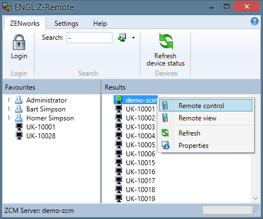Switch to the Settings tab

coord(66,24)
